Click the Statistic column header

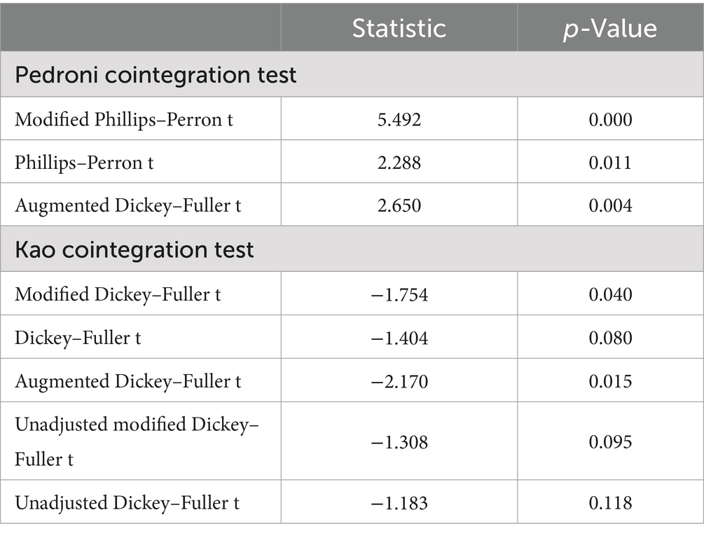(399, 28)
